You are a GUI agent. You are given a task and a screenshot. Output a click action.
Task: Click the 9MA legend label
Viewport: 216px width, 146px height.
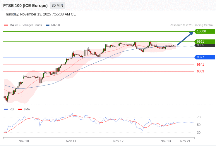point(27,109)
